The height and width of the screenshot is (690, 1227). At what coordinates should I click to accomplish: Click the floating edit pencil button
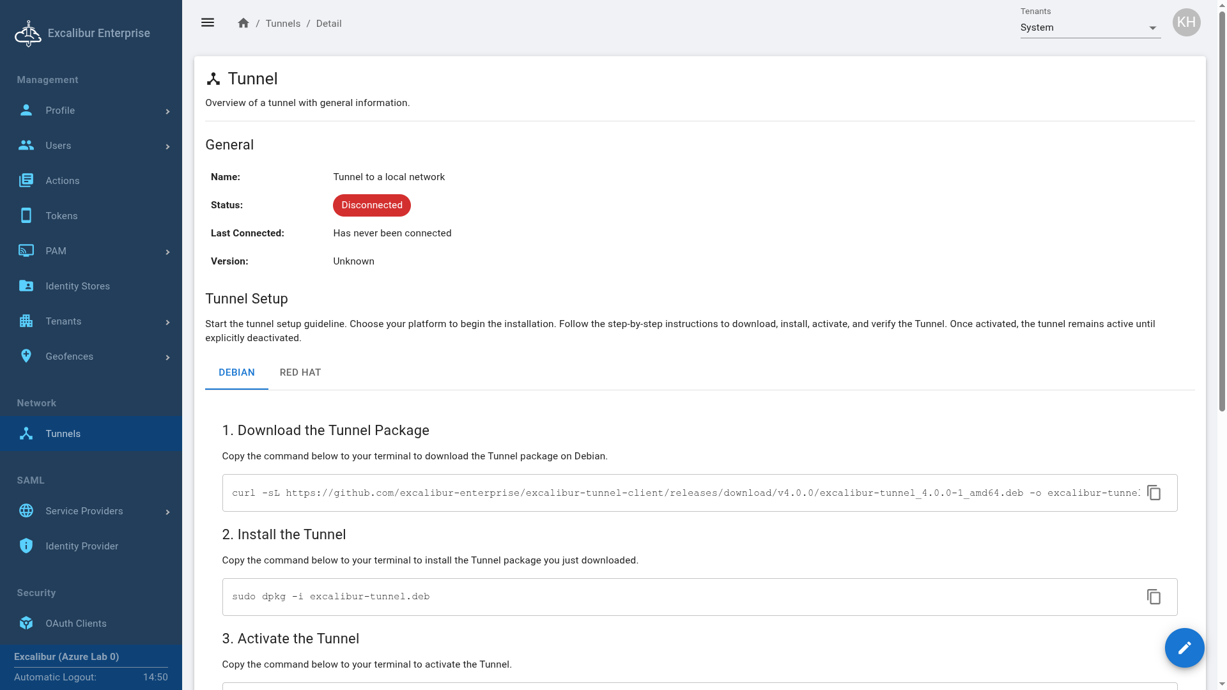click(x=1184, y=648)
